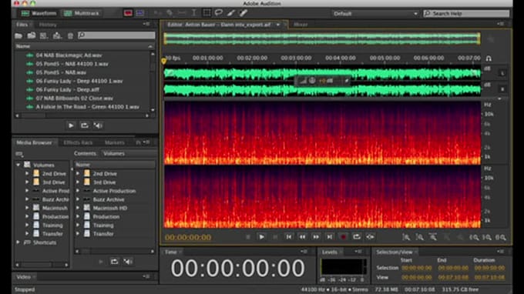Image resolution: width=524 pixels, height=294 pixels.
Task: Toggle Loop Playback in Media Browser
Action: [x=114, y=262]
